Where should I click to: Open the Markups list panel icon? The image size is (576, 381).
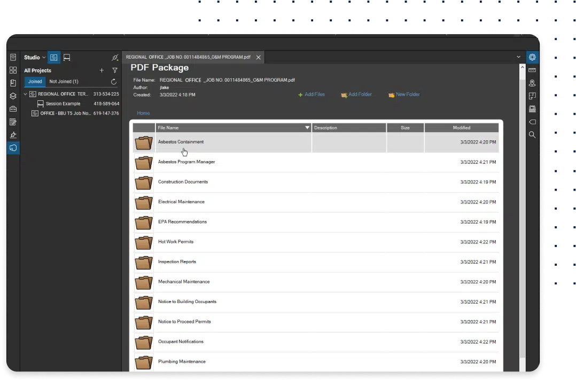(x=13, y=122)
